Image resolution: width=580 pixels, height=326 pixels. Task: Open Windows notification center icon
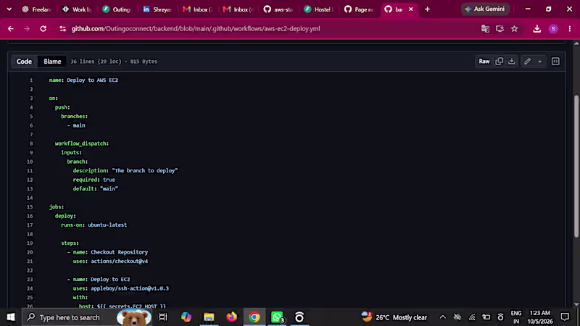[x=565, y=317]
